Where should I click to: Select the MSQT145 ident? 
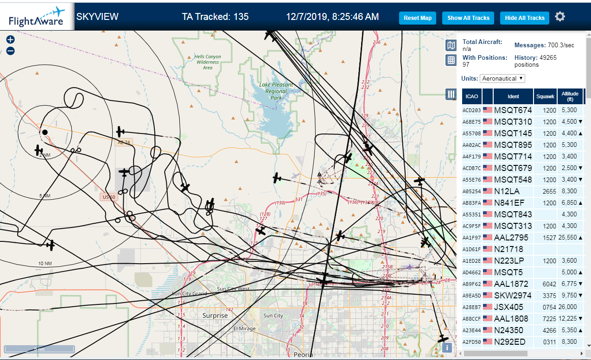tap(513, 133)
